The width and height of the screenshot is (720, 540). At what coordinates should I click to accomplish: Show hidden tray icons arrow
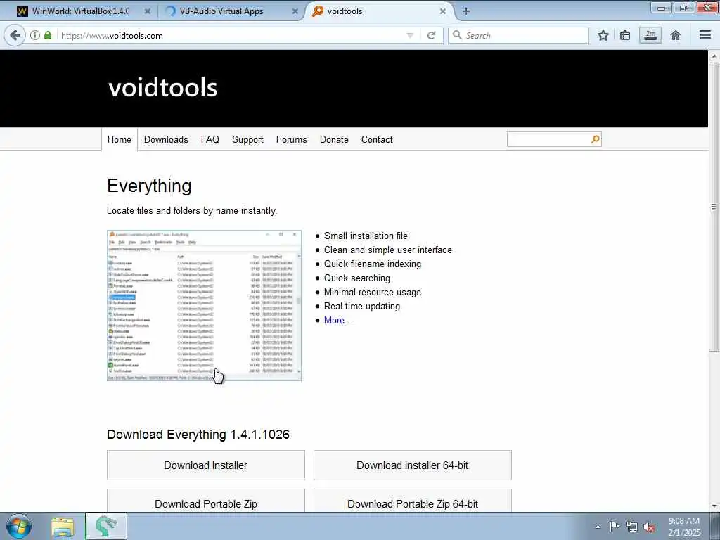(x=598, y=527)
